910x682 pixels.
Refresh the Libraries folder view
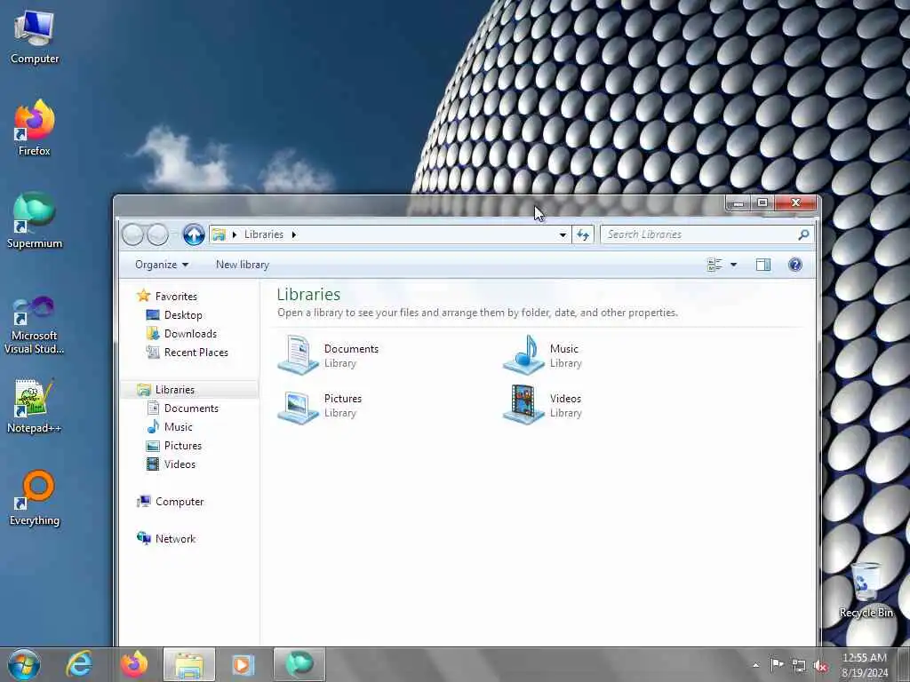click(x=583, y=234)
